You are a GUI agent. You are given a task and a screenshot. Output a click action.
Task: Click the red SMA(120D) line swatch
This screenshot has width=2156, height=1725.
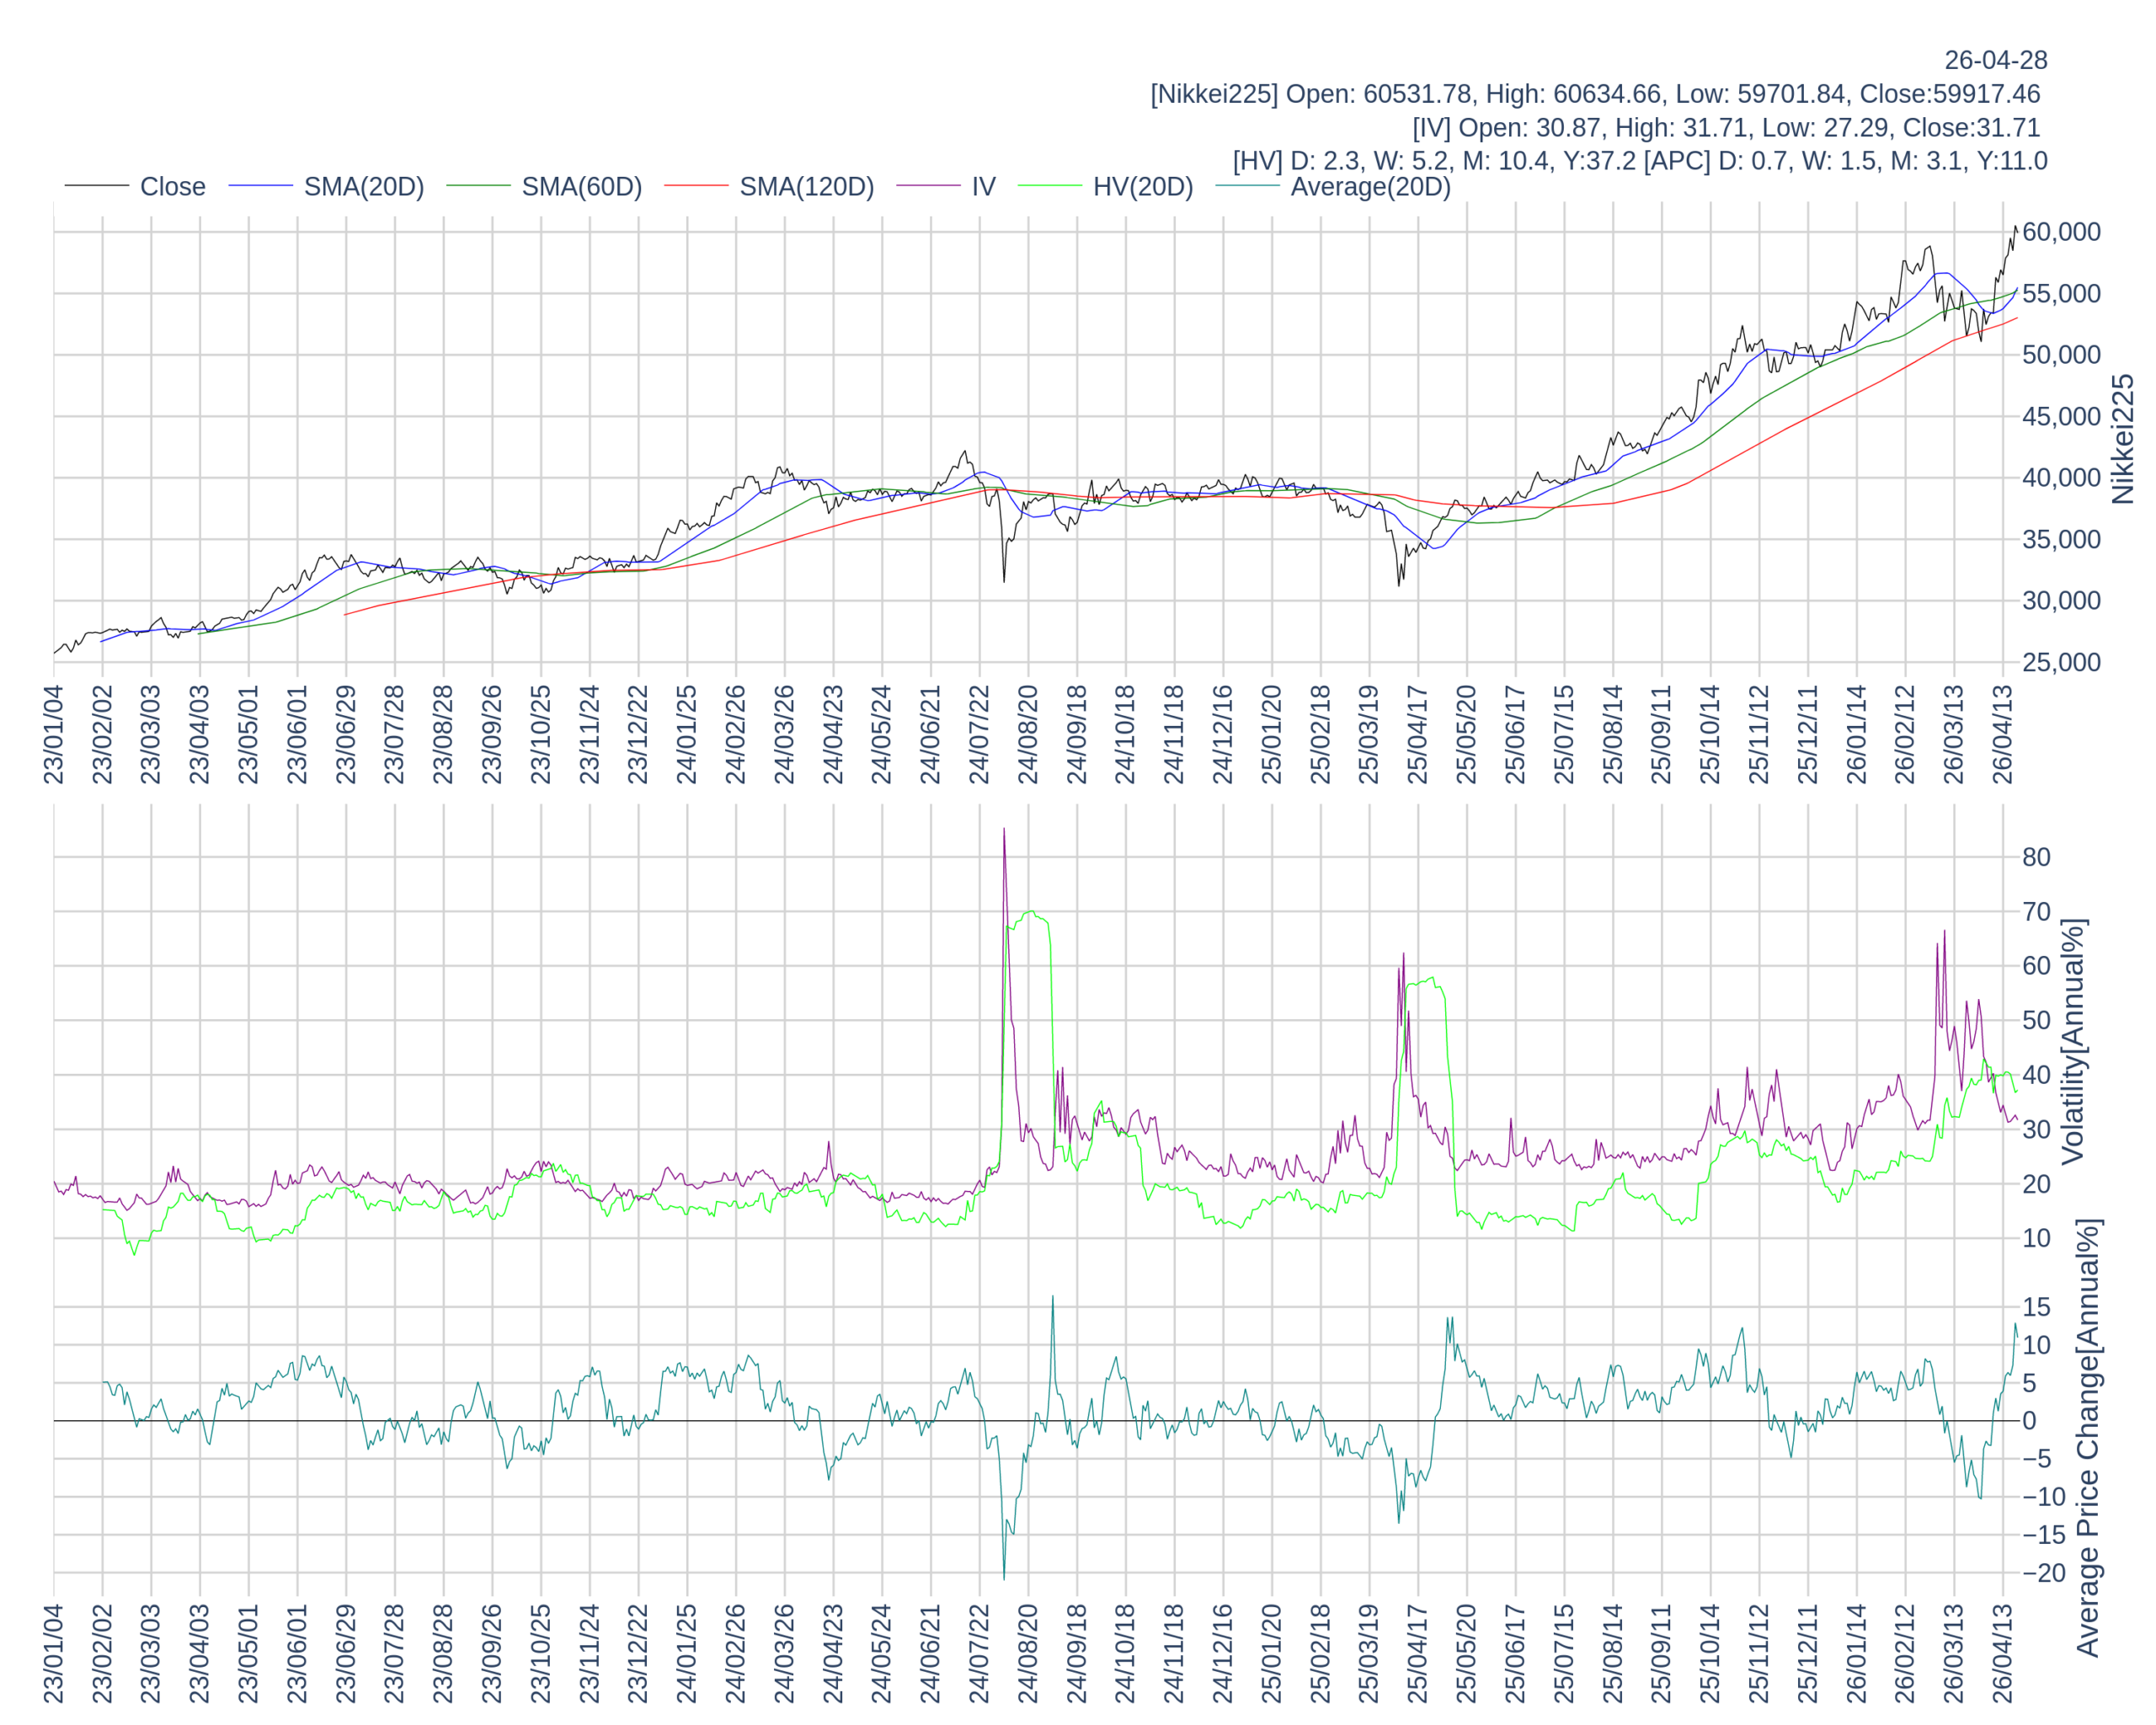click(696, 186)
